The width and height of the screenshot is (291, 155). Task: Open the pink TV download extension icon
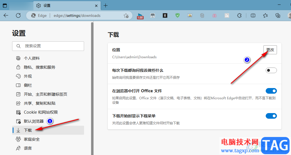pos(215,15)
